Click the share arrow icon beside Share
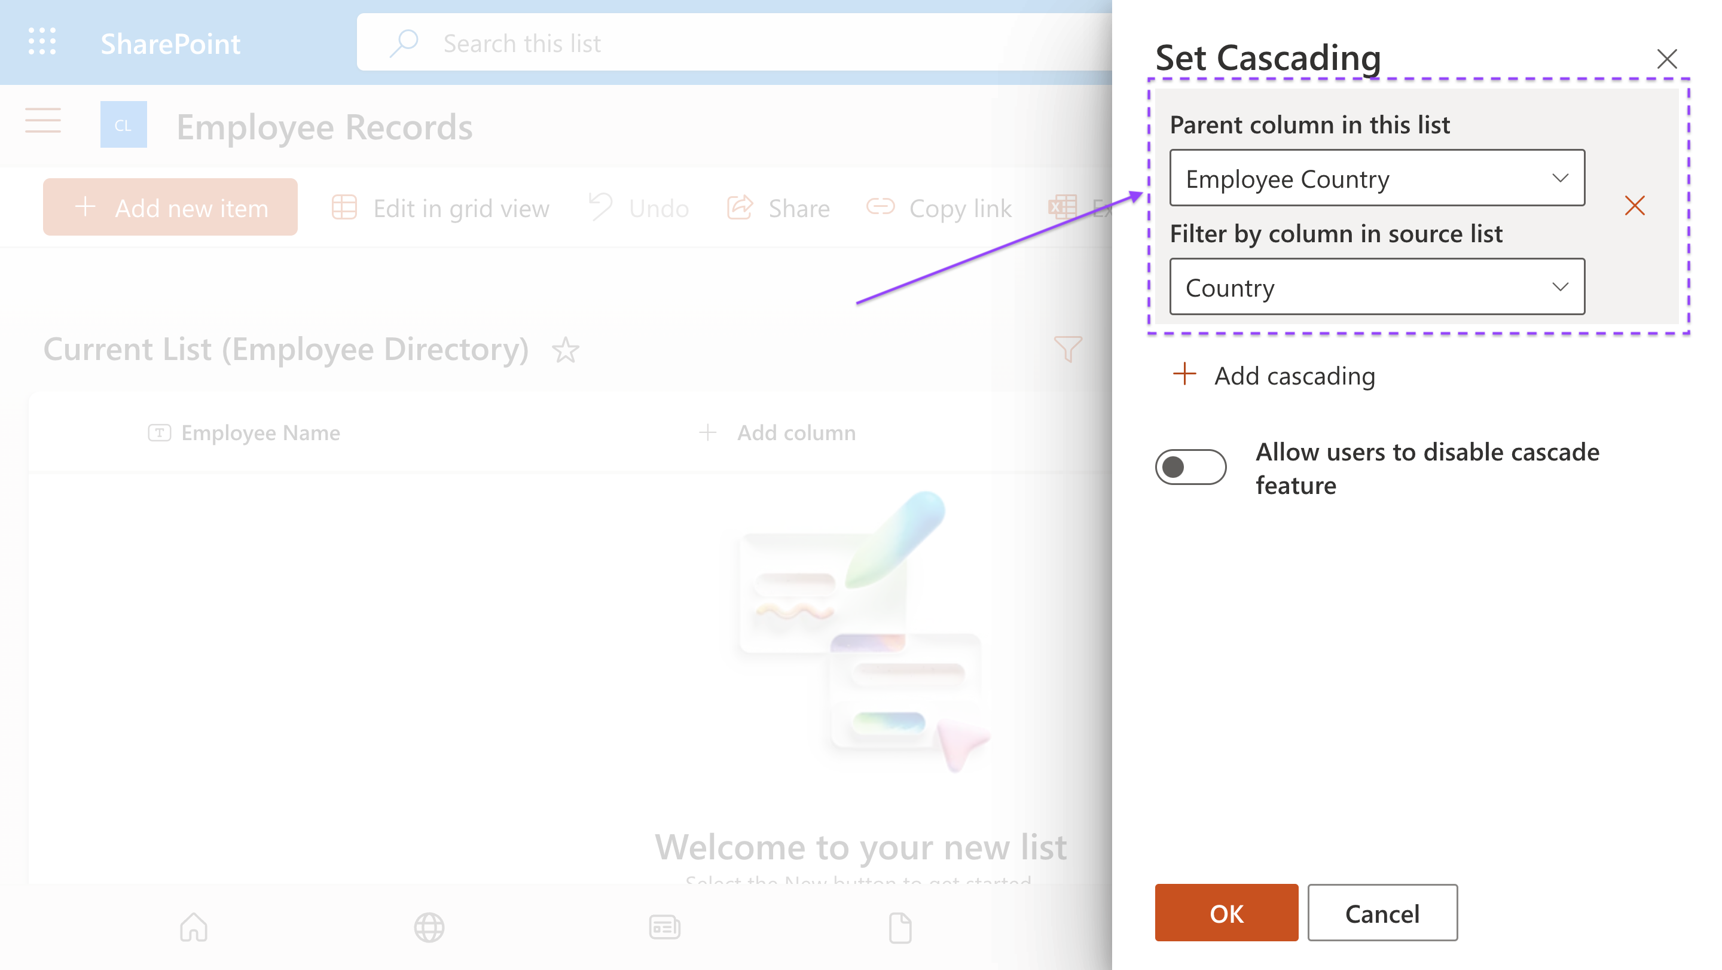The image size is (1722, 970). click(740, 208)
